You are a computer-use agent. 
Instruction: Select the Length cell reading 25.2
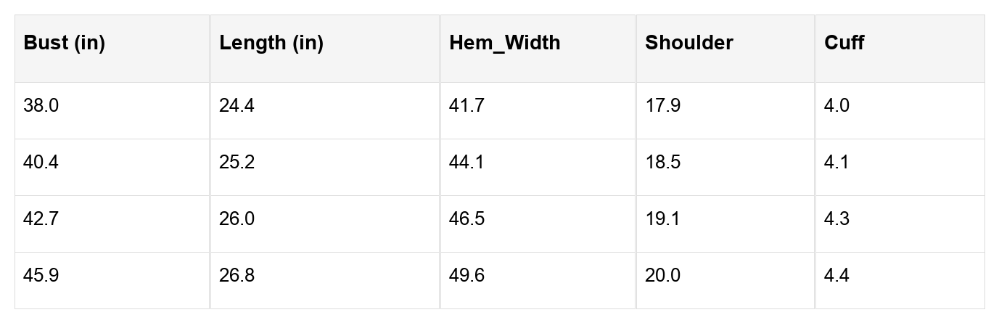click(x=237, y=163)
